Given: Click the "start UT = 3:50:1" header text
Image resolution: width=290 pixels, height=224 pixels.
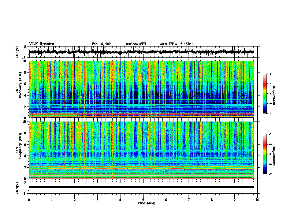Looking at the screenshot, I should point(177,44).
